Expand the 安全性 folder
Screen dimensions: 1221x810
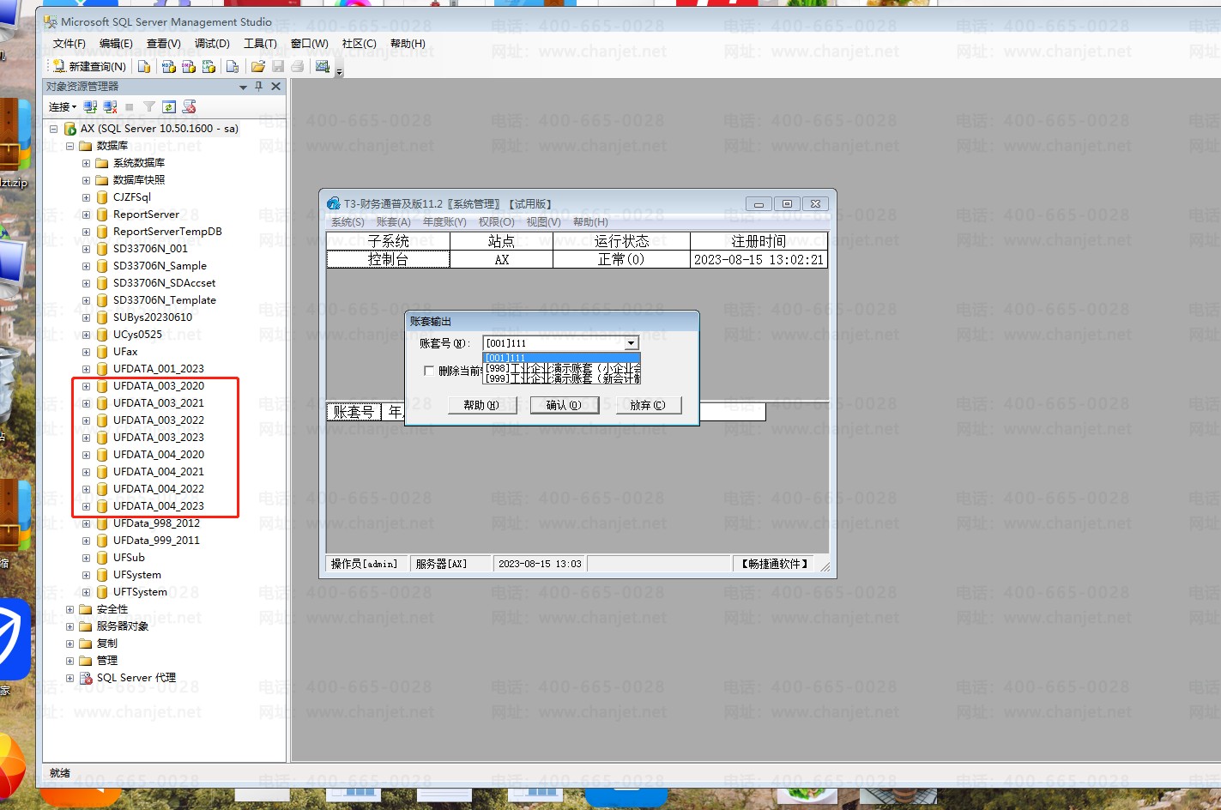(x=70, y=609)
